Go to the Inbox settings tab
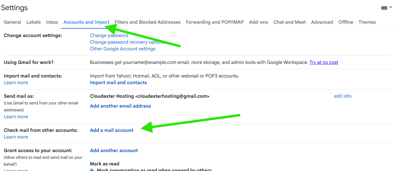401x171 pixels. 52,22
